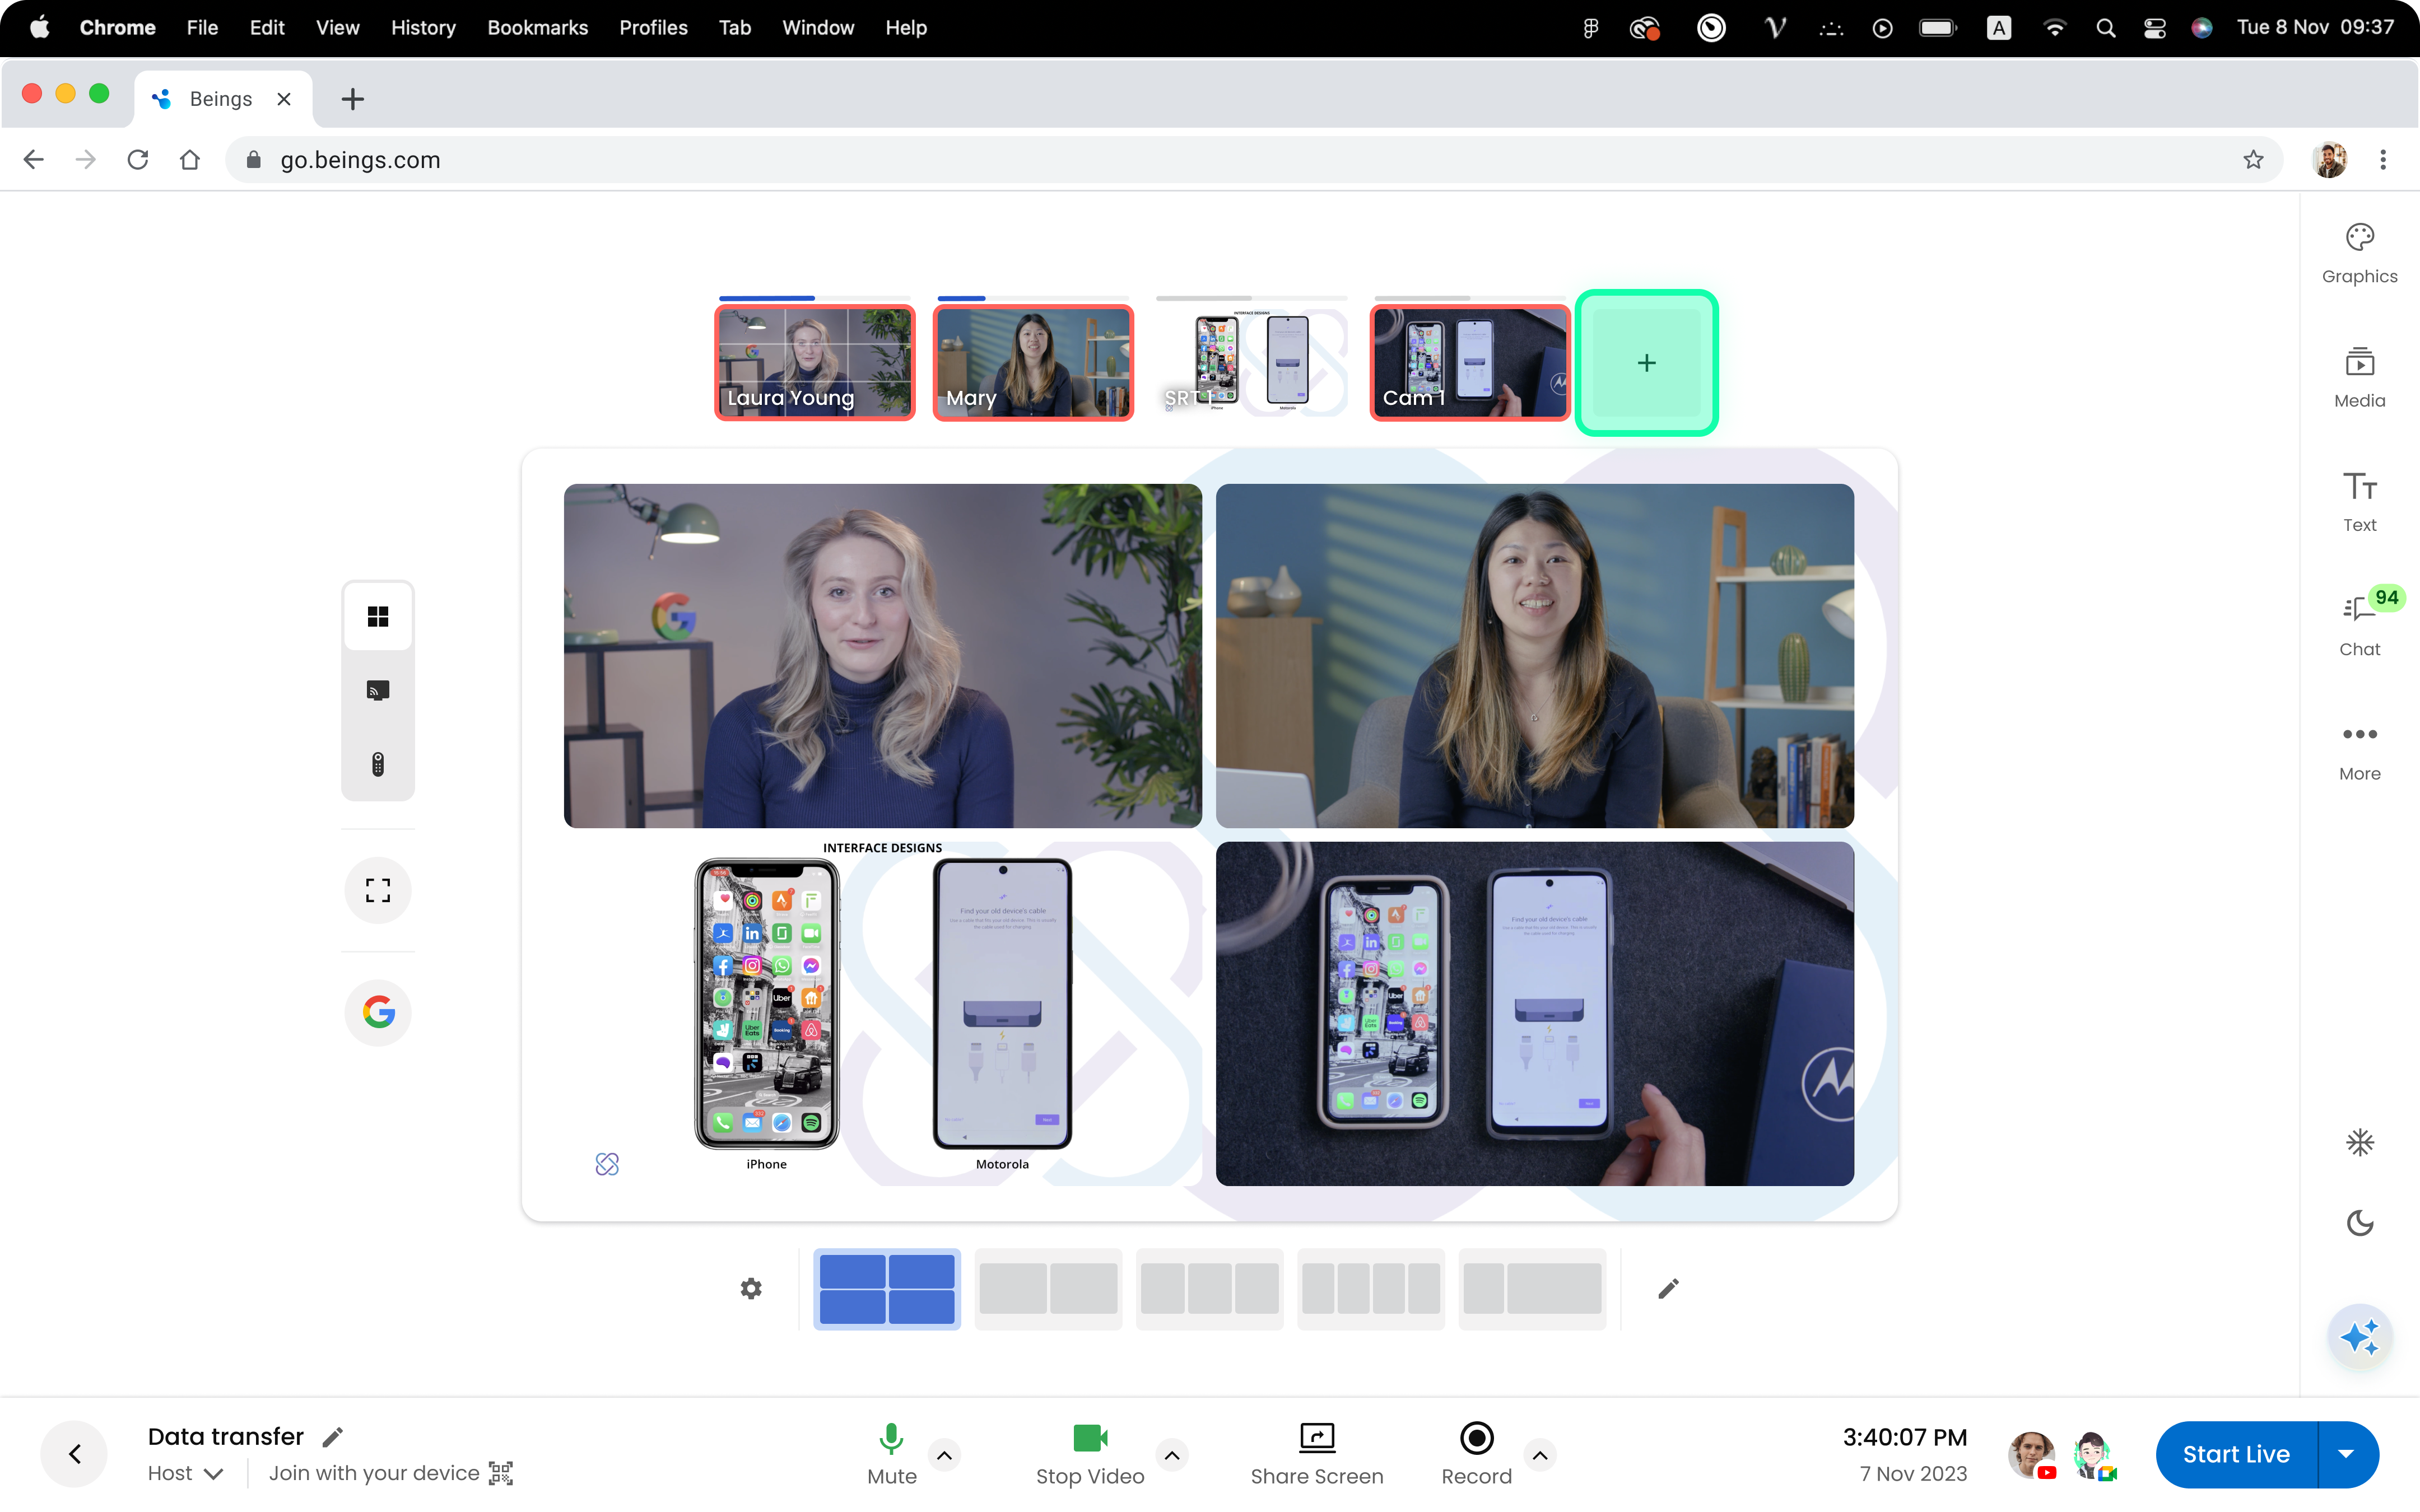Open the Text panel
The image size is (2420, 1512).
pyautogui.click(x=2359, y=502)
